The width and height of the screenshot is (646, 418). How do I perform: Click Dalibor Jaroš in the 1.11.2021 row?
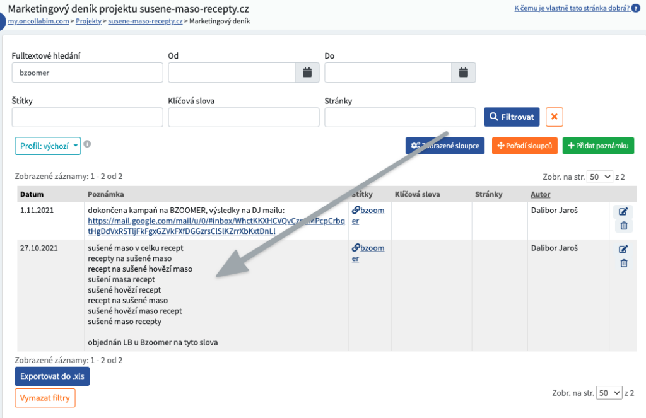(x=554, y=211)
